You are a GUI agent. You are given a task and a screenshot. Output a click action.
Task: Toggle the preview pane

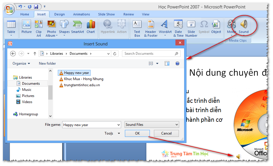[167, 63]
